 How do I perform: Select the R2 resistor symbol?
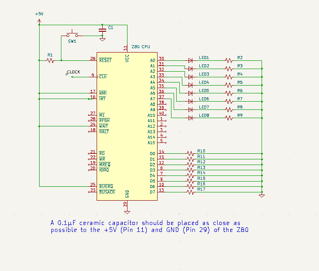click(x=229, y=60)
